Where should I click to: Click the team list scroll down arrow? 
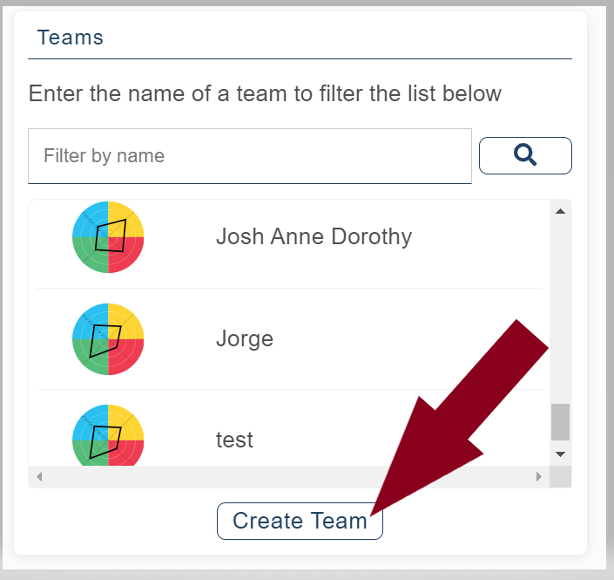click(560, 454)
